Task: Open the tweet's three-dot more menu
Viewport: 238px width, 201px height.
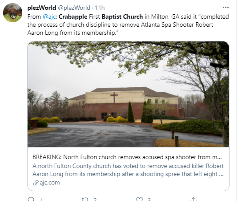Action: [x=226, y=8]
